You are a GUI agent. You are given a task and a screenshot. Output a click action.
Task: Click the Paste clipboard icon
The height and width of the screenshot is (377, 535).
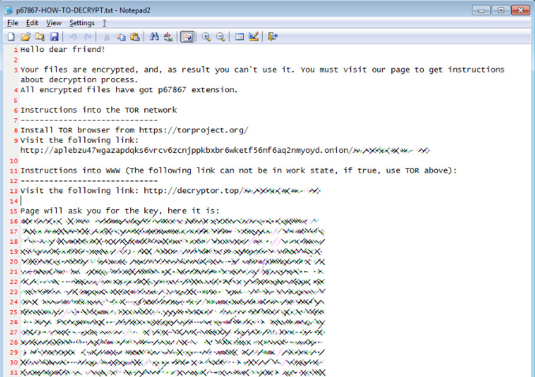[x=135, y=36]
